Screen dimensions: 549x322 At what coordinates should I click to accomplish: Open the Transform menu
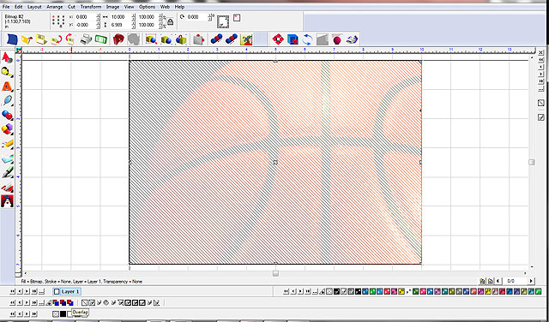91,7
